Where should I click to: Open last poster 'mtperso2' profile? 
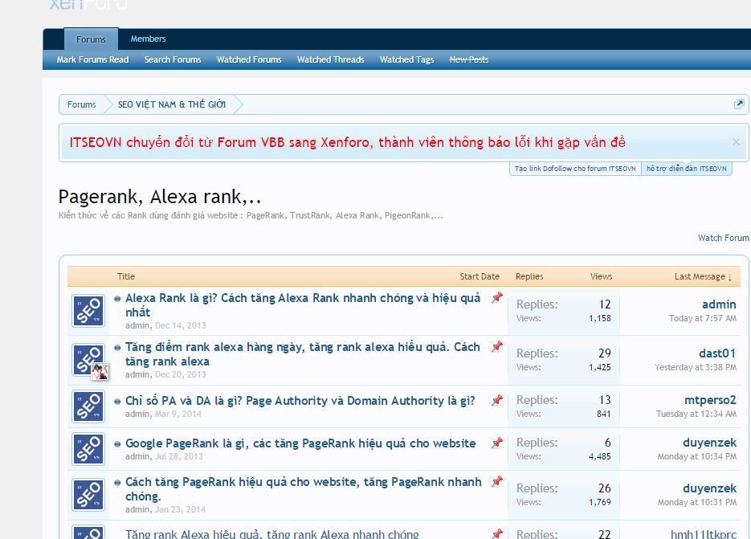click(x=710, y=400)
